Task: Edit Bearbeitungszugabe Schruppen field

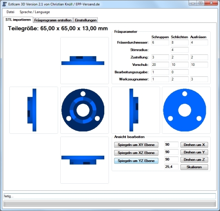Action: tap(160, 72)
